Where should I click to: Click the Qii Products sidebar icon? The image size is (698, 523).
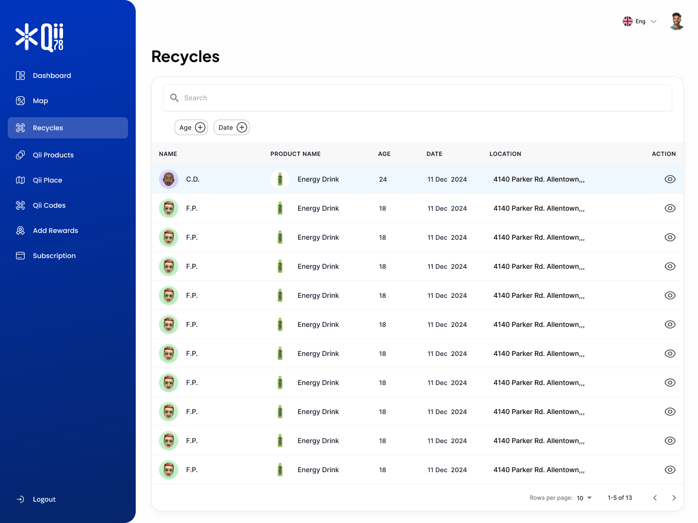pyautogui.click(x=20, y=155)
